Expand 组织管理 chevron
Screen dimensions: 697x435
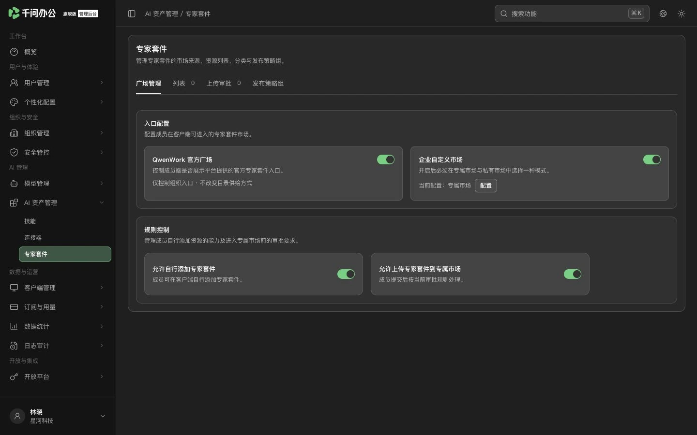(102, 133)
